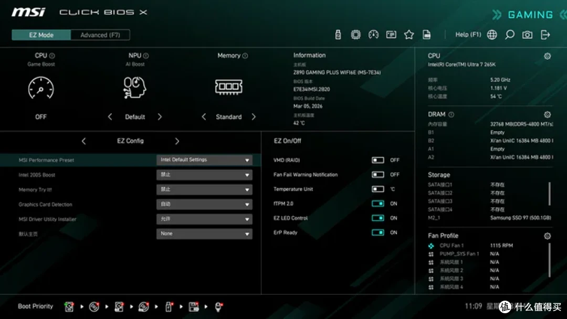Click the arrow right of NPU Default
The image size is (567, 319).
(x=160, y=116)
